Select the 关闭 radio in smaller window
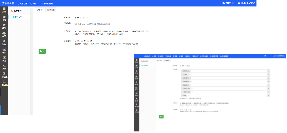The width and height of the screenshot is (287, 133). coord(180,66)
